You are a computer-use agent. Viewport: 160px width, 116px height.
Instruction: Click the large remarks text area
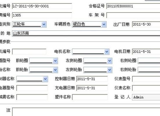coord(86,112)
